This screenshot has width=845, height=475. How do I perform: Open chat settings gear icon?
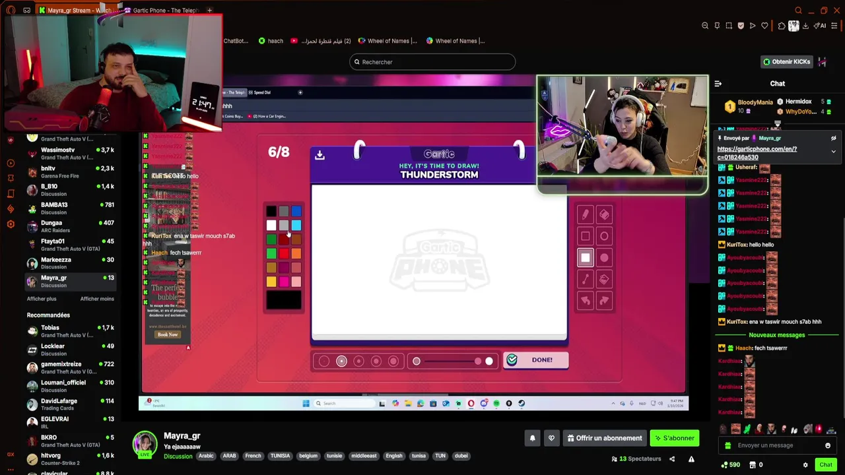pos(805,465)
